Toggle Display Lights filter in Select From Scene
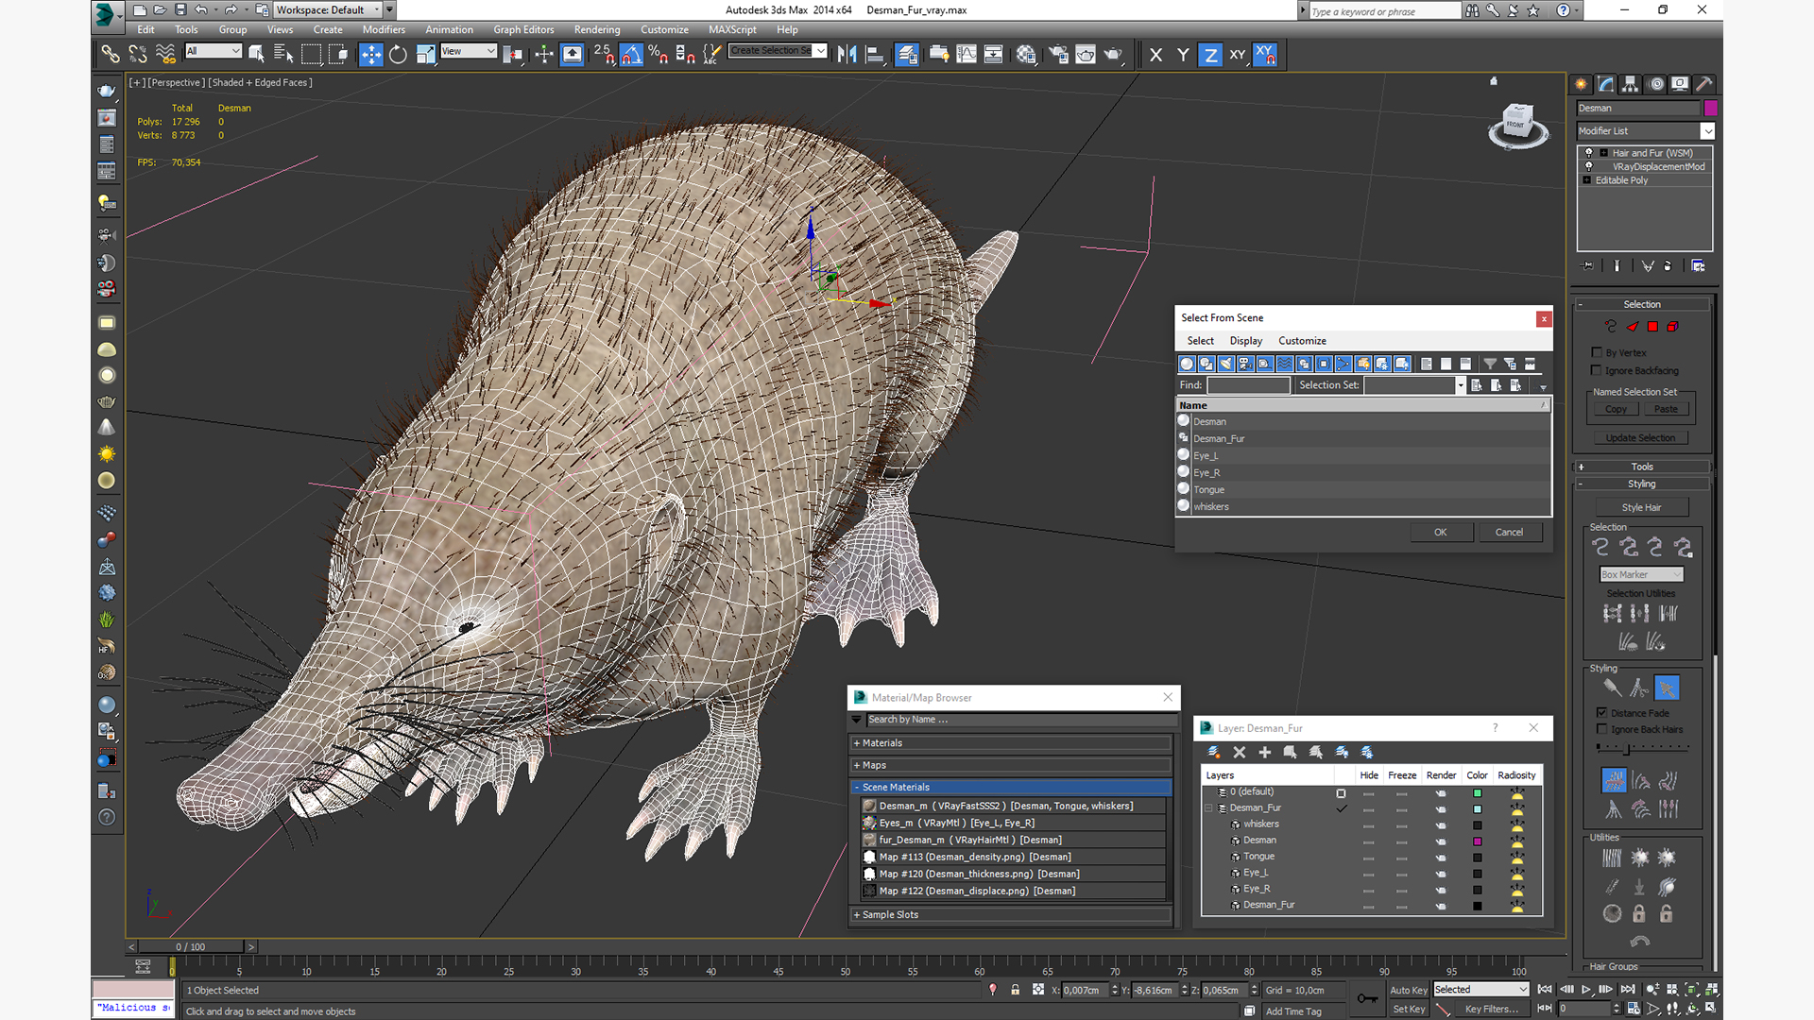This screenshot has height=1020, width=1814. 1226,364
